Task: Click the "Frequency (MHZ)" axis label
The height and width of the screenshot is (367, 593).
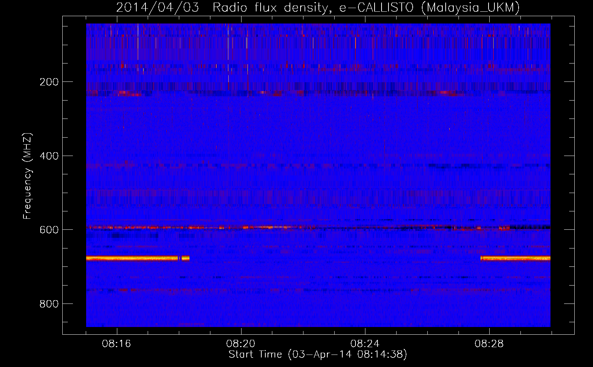Action: (x=27, y=176)
